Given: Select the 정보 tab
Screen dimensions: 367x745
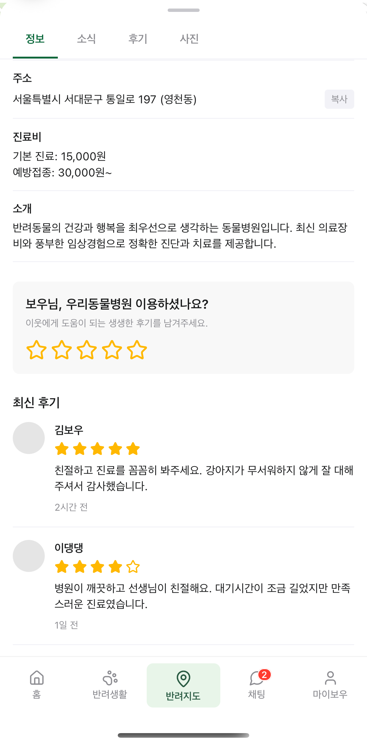Looking at the screenshot, I should tap(35, 39).
